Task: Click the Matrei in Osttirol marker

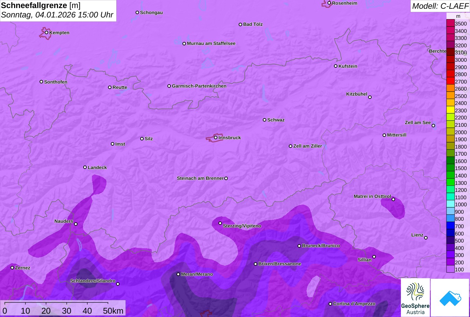Action: [x=393, y=199]
